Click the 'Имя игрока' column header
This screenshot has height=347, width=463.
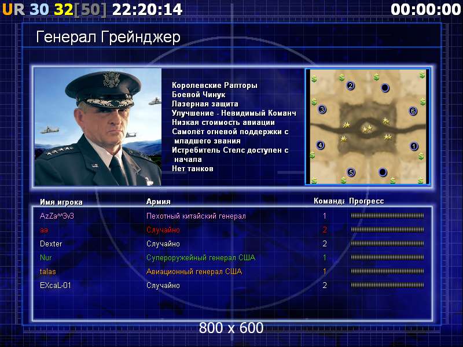click(x=61, y=202)
